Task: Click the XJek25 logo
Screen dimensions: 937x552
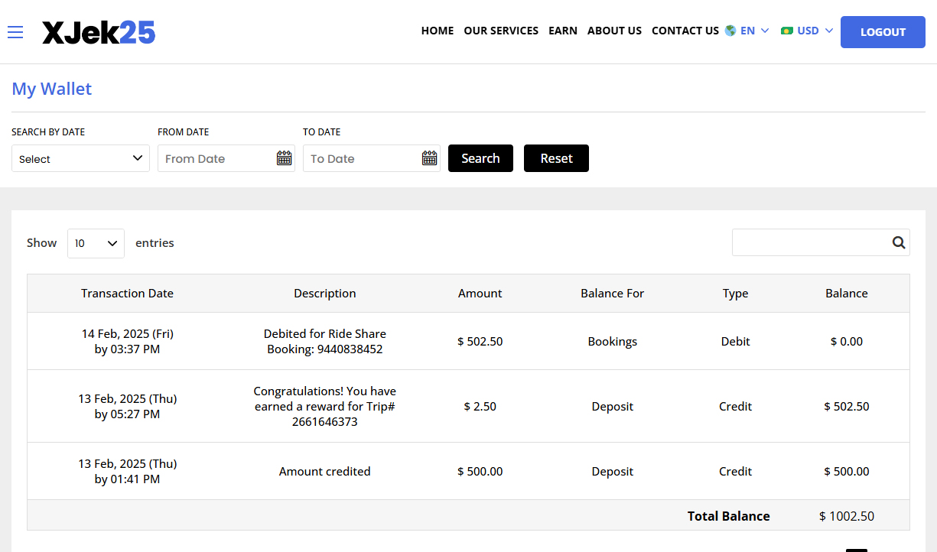Action: coord(99,32)
